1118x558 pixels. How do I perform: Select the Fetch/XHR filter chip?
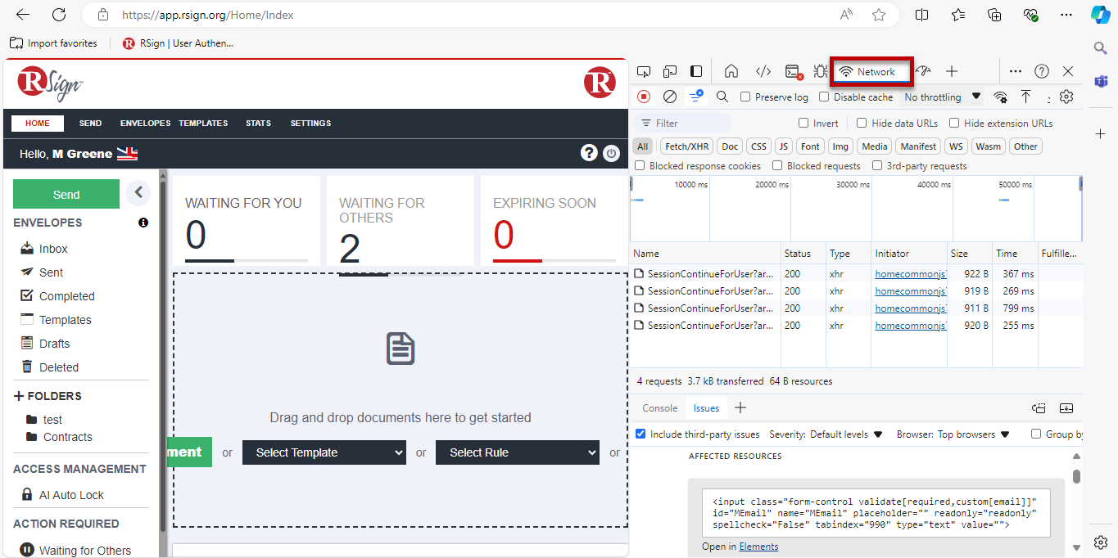tap(686, 146)
